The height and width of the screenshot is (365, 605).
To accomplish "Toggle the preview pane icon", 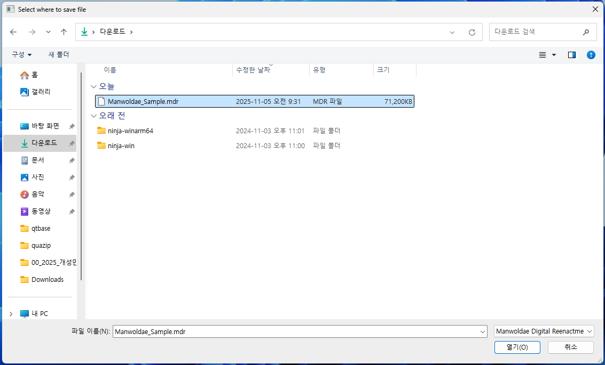I will (571, 54).
